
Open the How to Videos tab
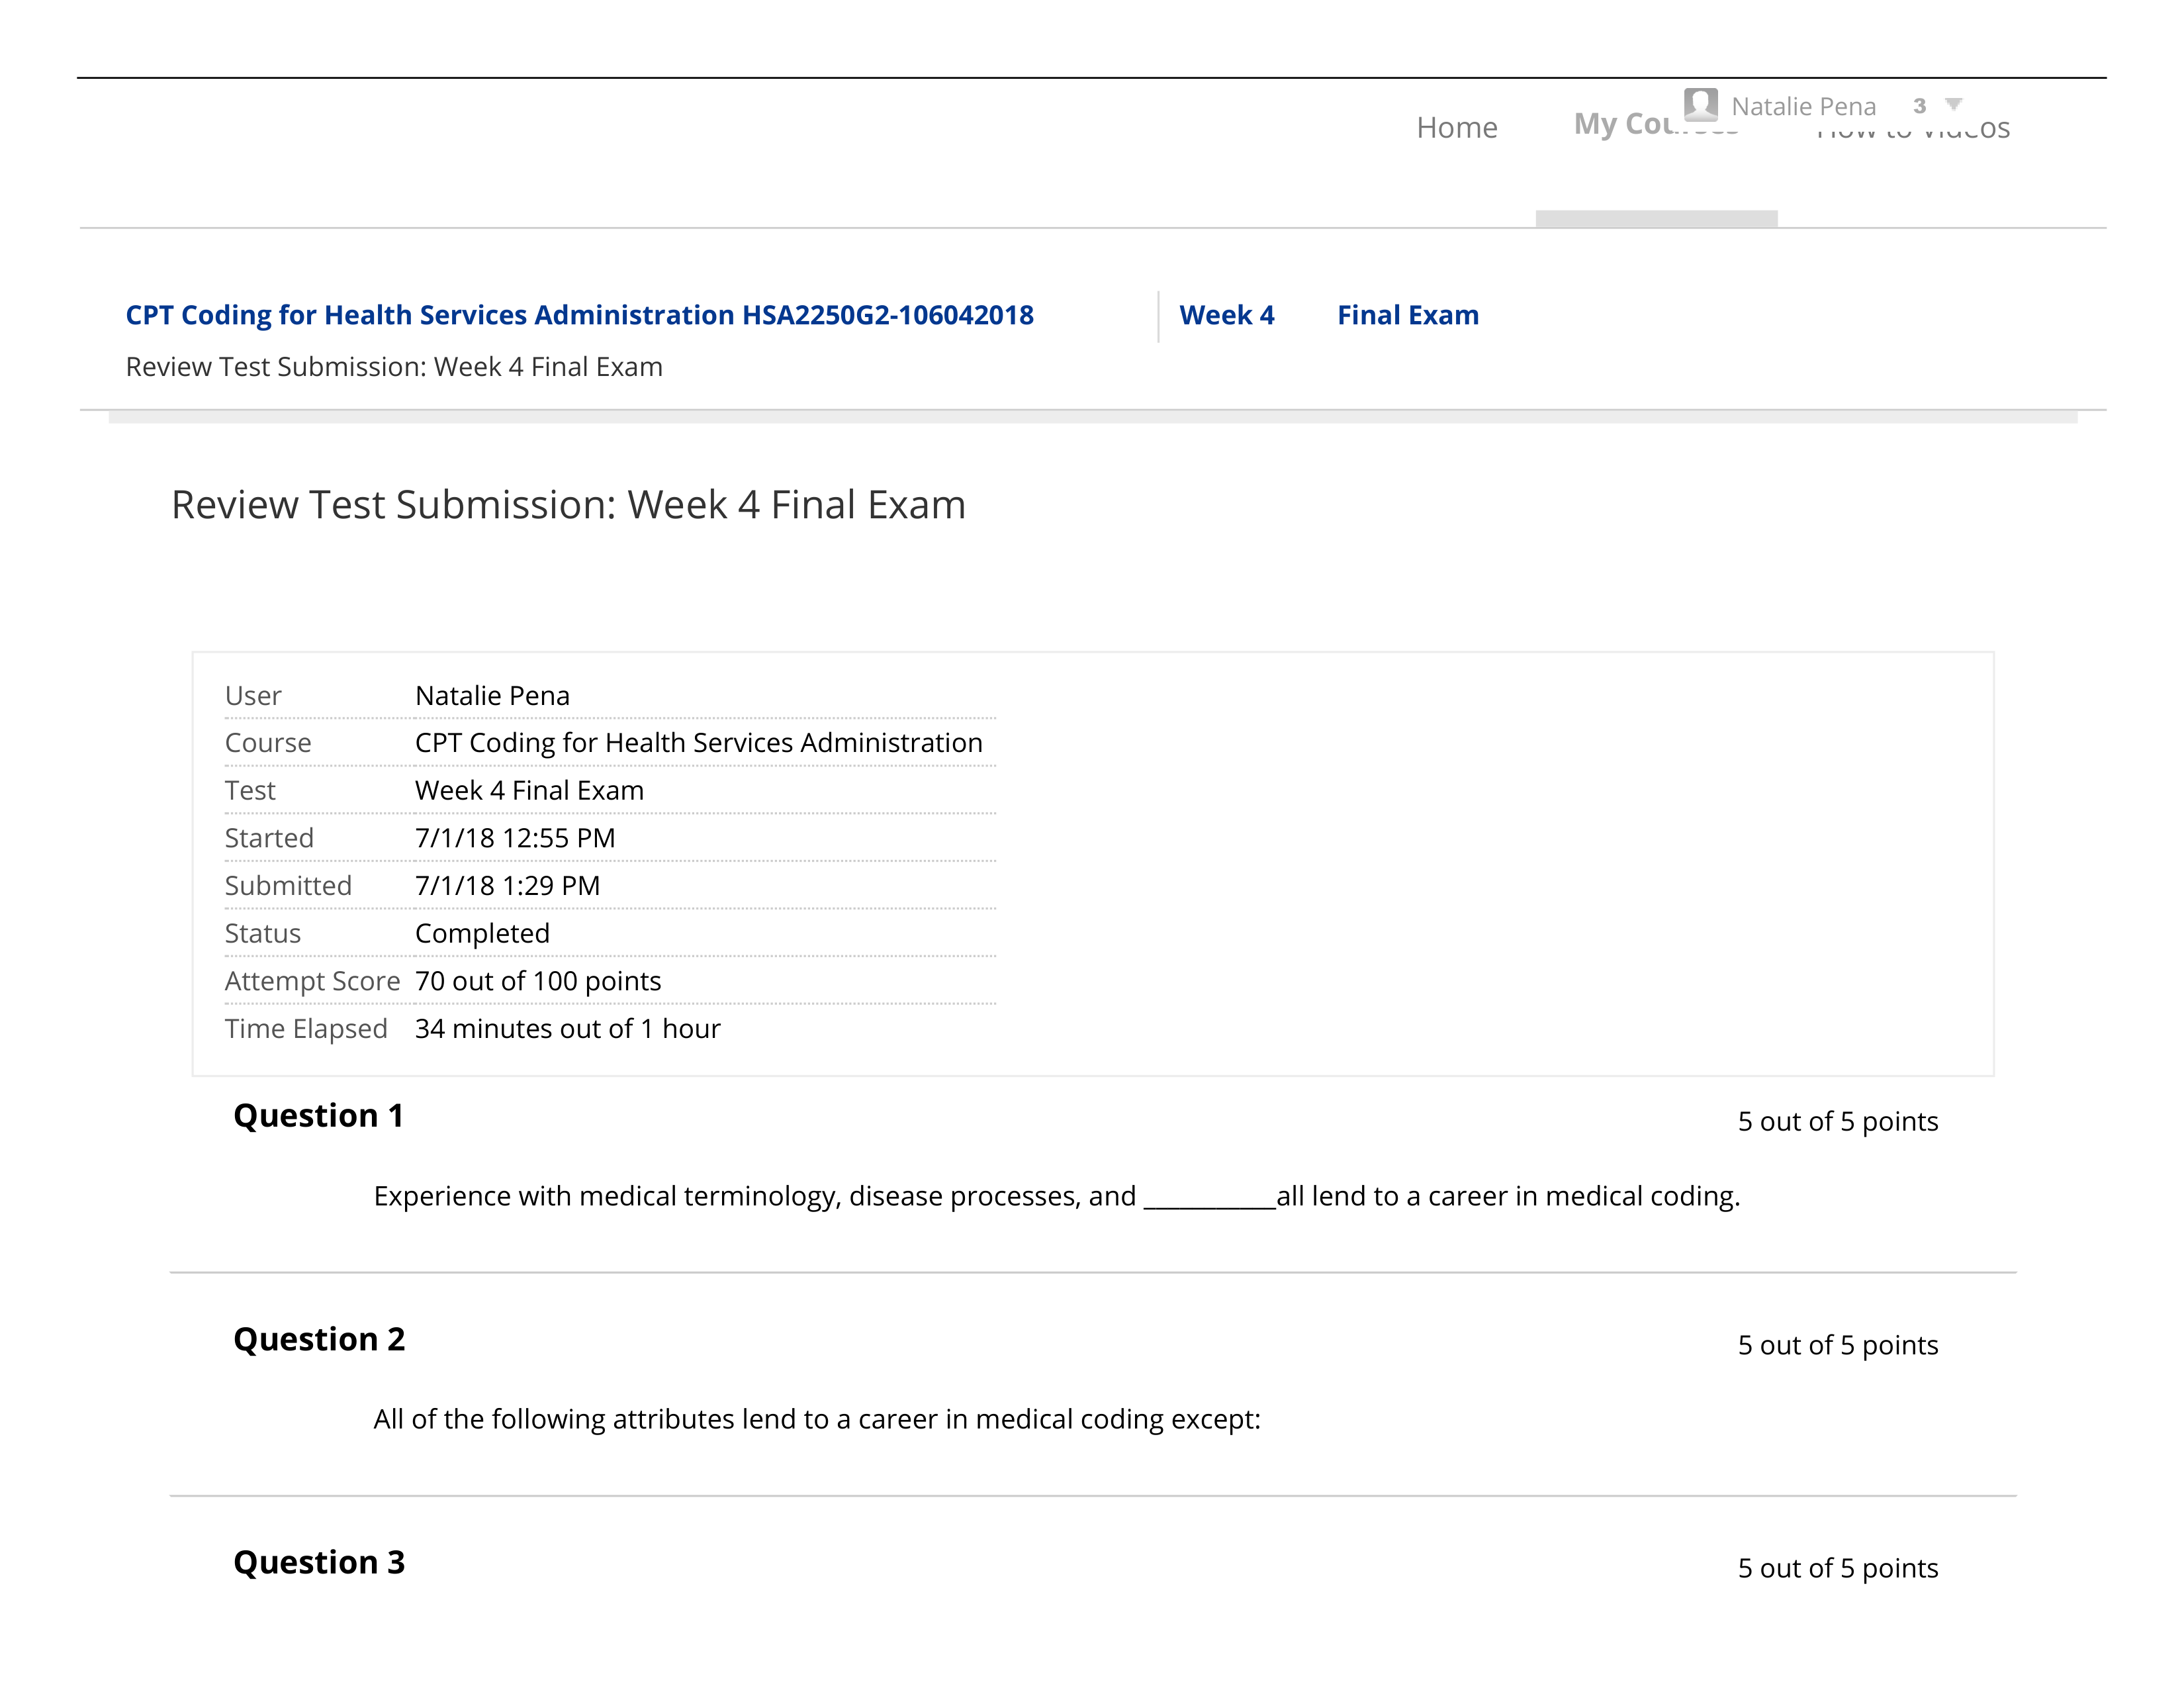click(x=1912, y=129)
